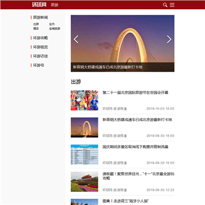Open article 第二十一届北京国际旅游节在世园会开幕
205x205 pixels.
pos(136,93)
